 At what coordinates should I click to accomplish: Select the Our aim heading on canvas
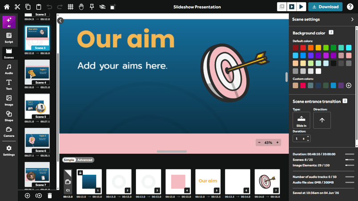[126, 39]
